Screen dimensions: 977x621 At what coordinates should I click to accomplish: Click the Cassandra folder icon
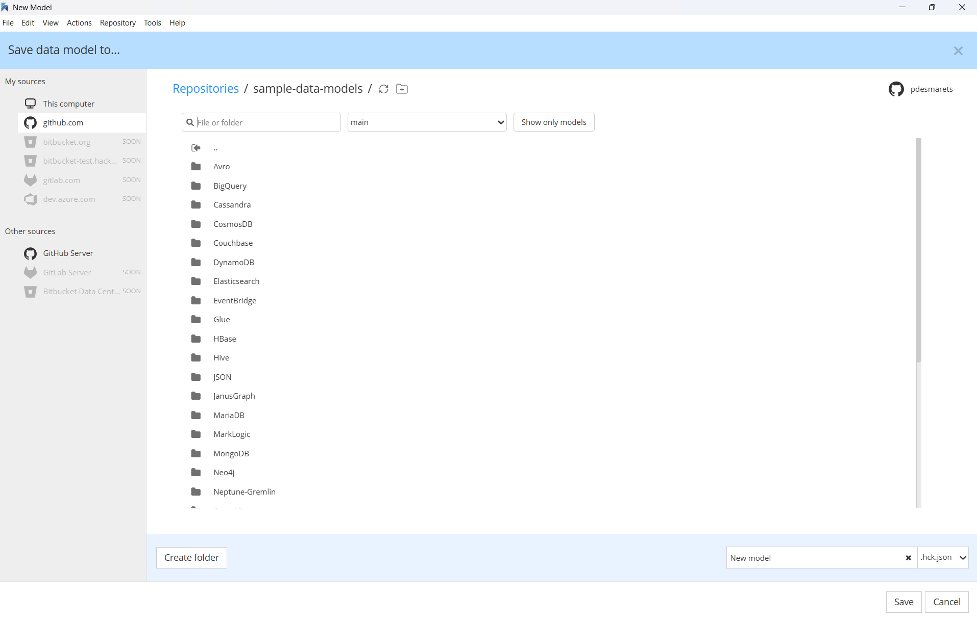[196, 205]
